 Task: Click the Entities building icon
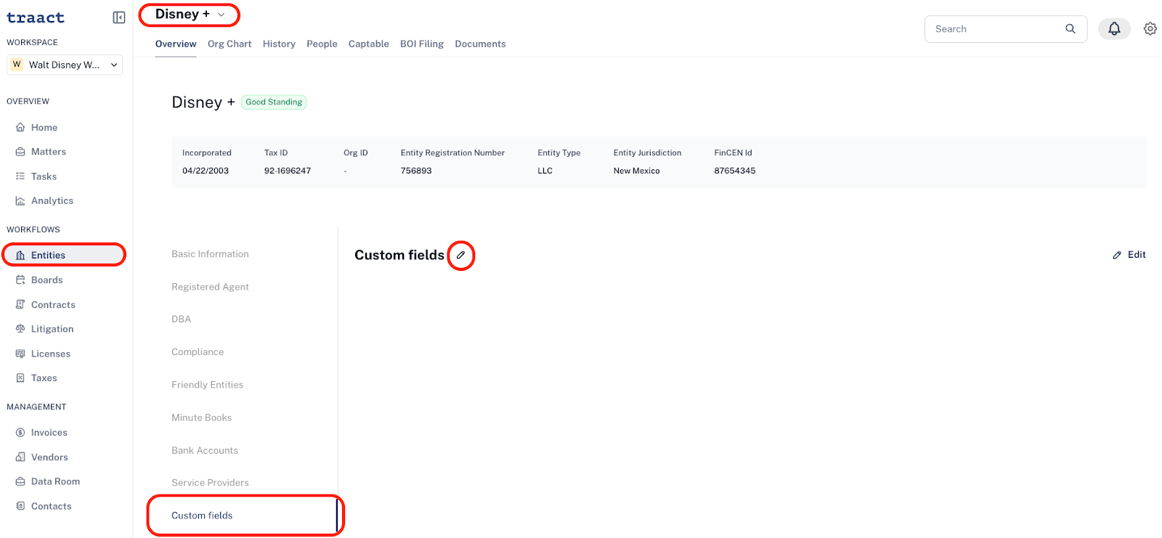(x=20, y=256)
